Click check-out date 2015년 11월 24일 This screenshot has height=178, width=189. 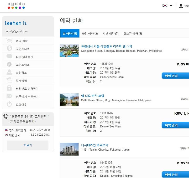coord(111,171)
